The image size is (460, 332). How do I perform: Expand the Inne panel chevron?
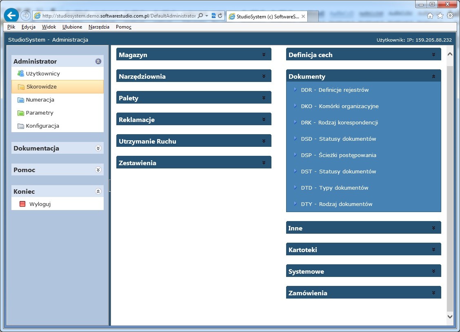pyautogui.click(x=433, y=228)
